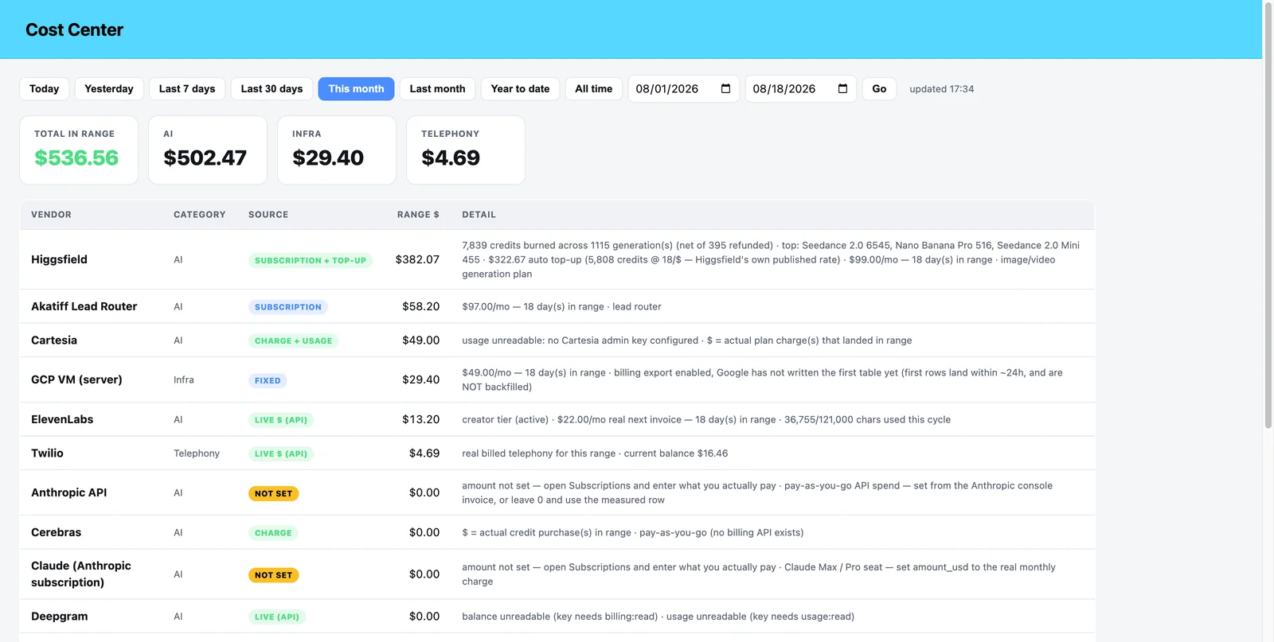Click the SUBSCRIPTION + TOP-UP badge for Higgsfield
Image resolution: width=1274 pixels, height=642 pixels.
coord(311,260)
